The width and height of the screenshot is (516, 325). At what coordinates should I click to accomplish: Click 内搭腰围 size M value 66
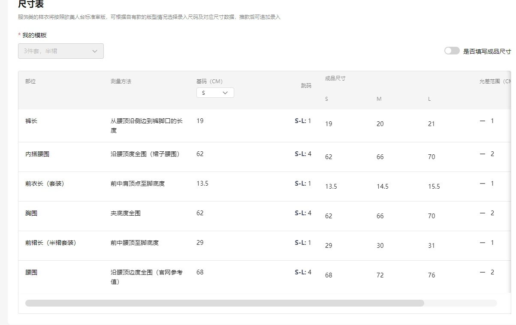(x=380, y=157)
